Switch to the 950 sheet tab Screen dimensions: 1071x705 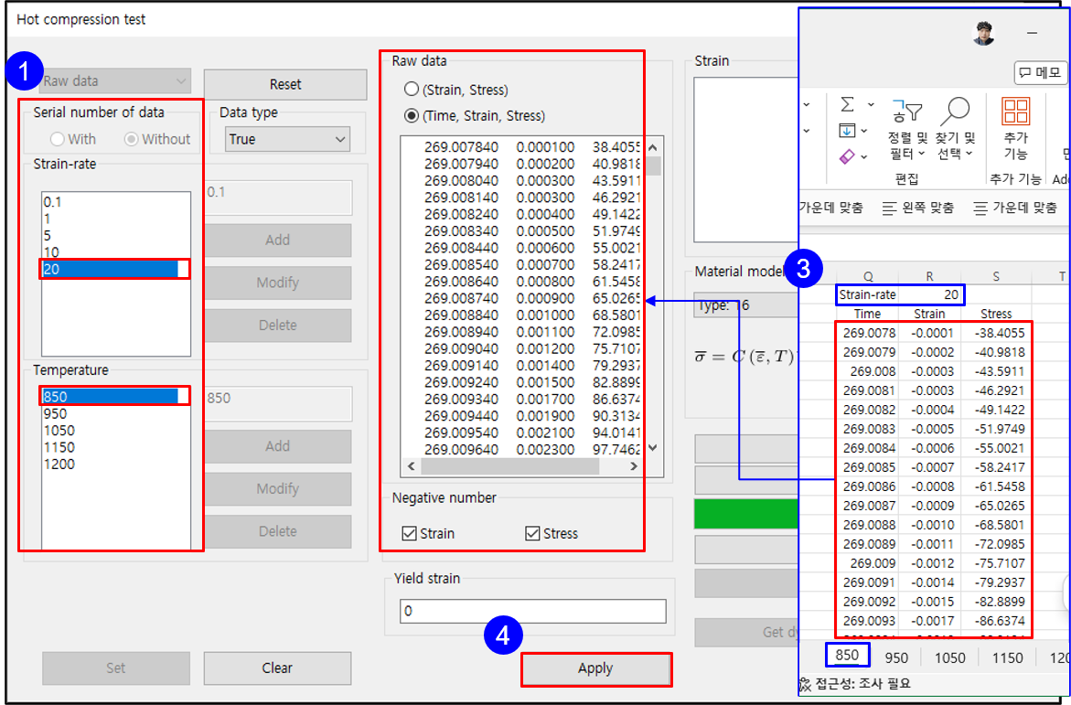tap(896, 657)
